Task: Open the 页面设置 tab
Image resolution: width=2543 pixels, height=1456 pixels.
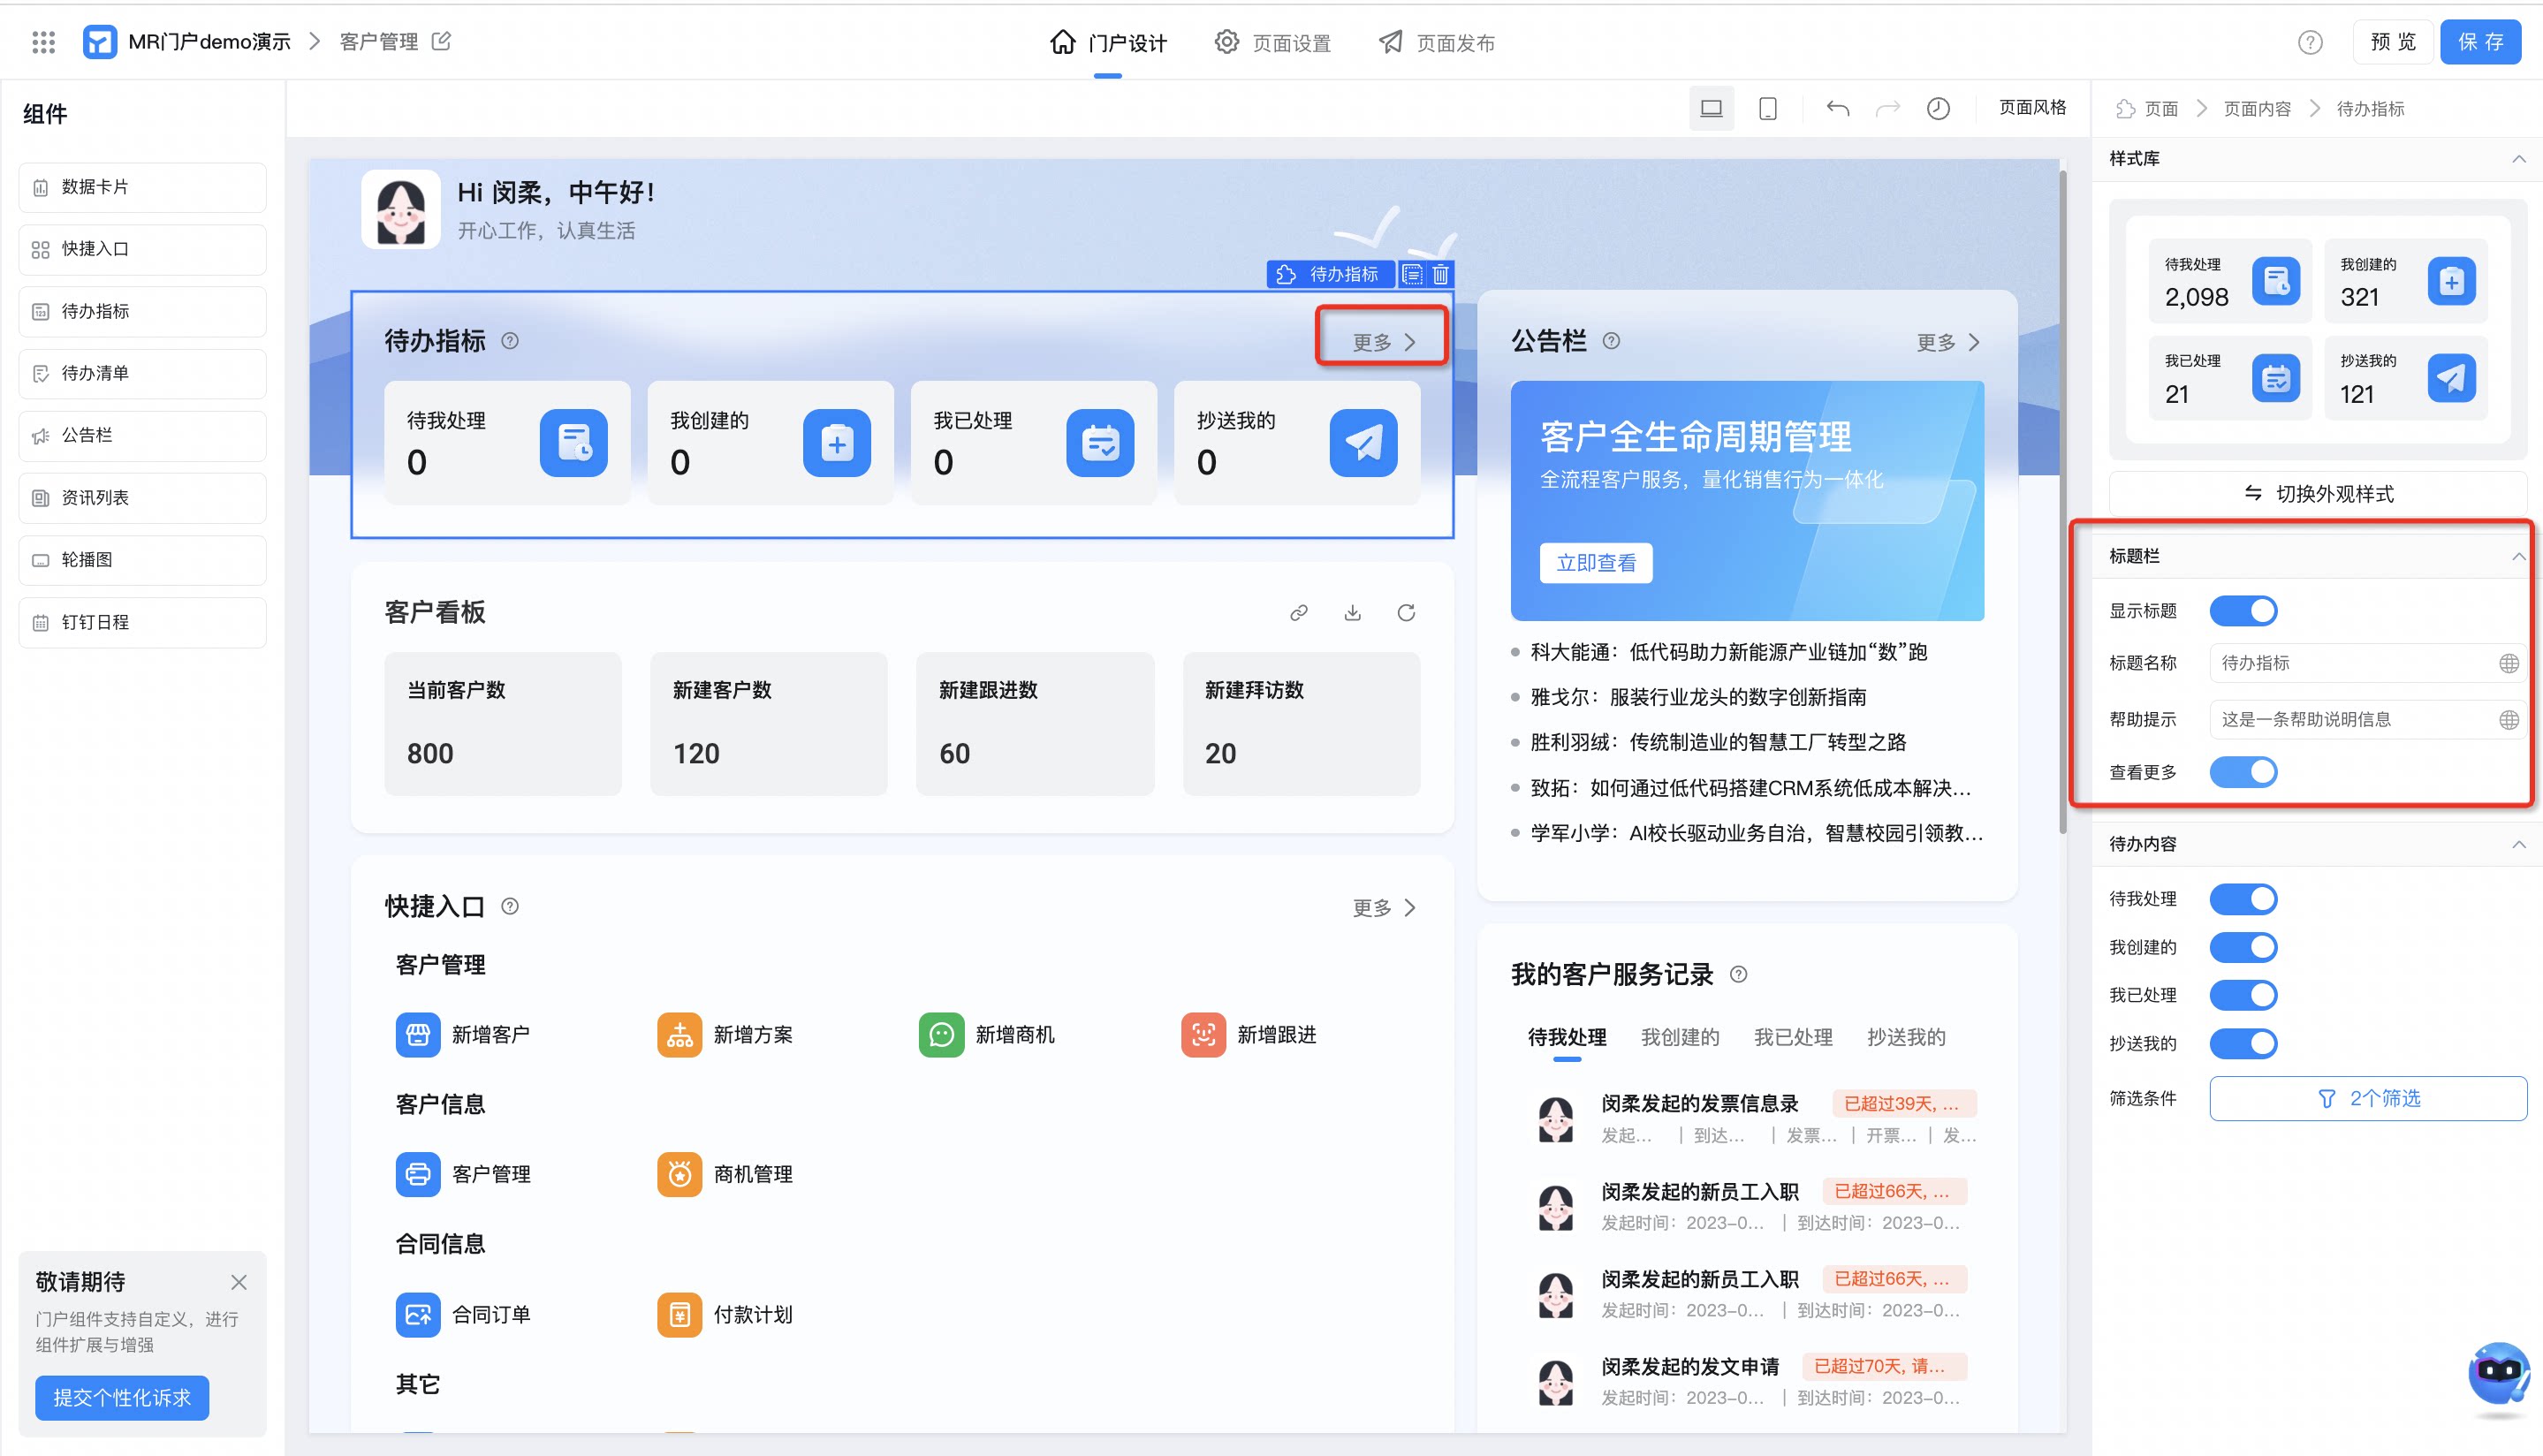Action: [x=1272, y=42]
